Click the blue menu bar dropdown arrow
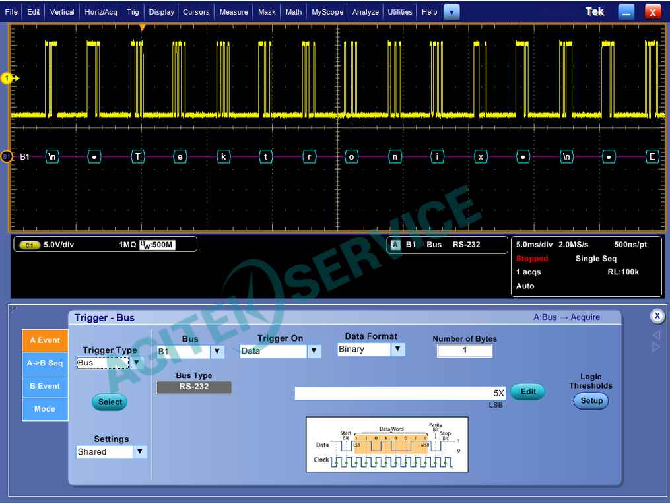670x504 pixels. 452,13
